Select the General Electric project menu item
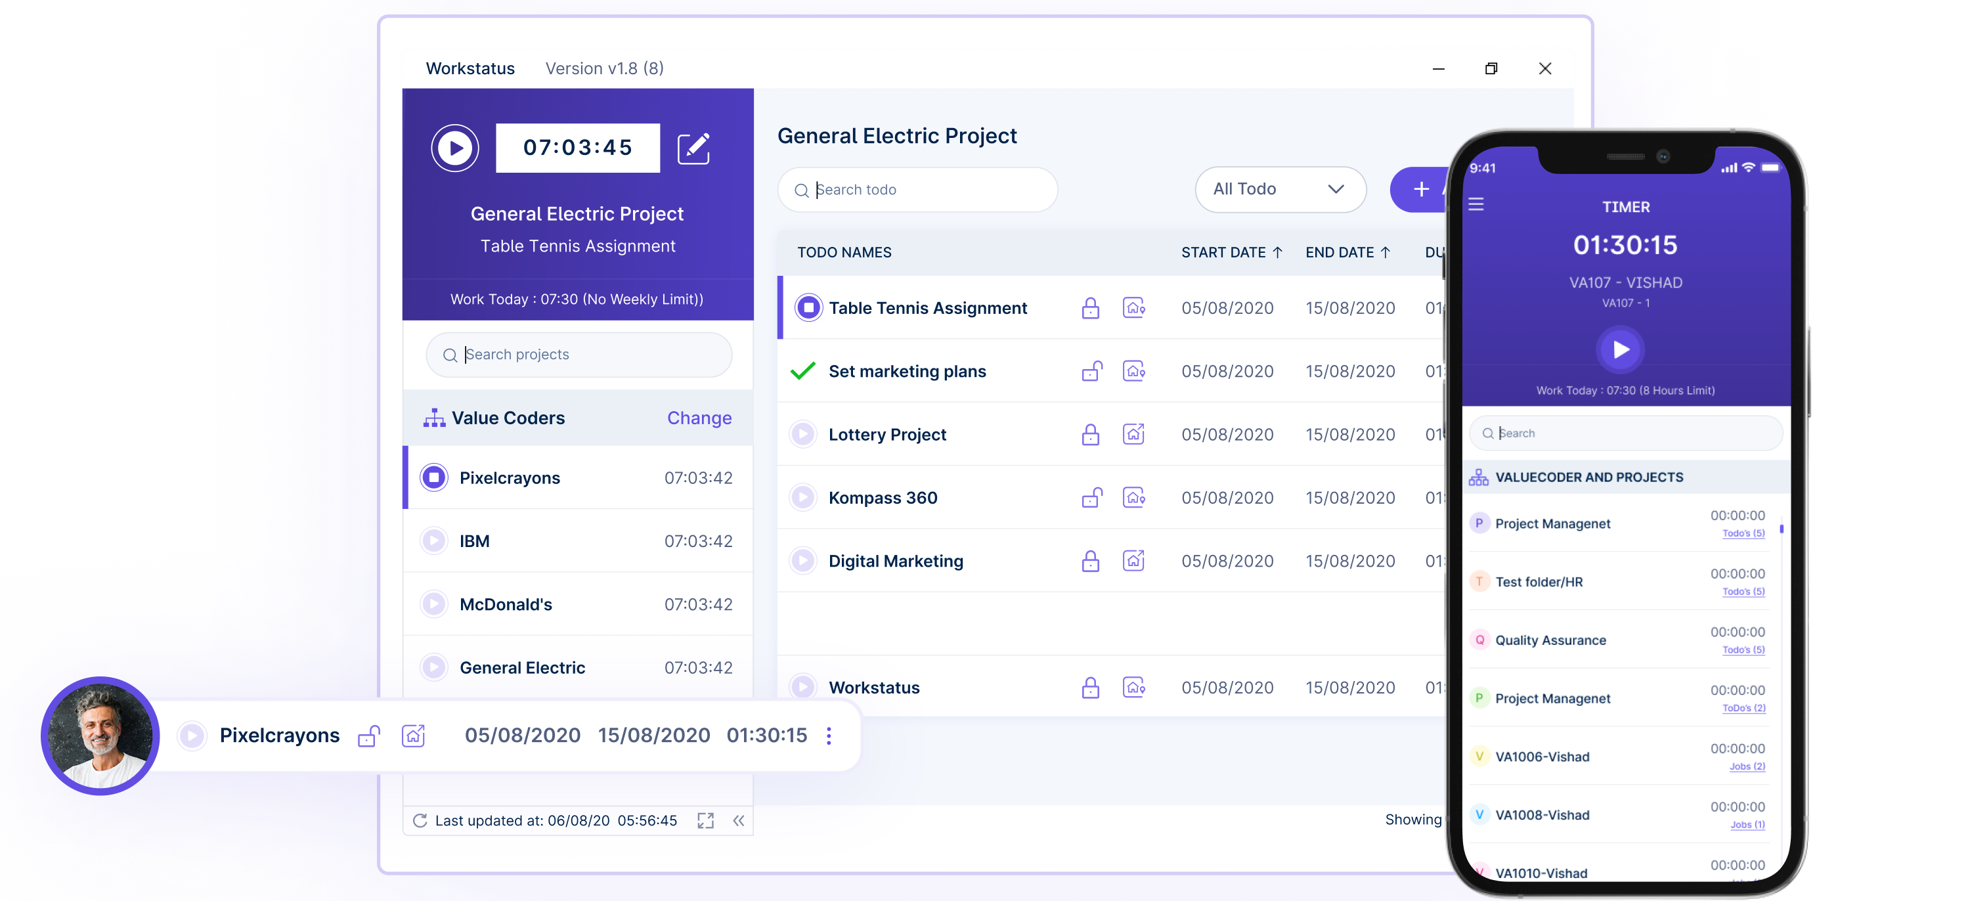 coord(523,666)
